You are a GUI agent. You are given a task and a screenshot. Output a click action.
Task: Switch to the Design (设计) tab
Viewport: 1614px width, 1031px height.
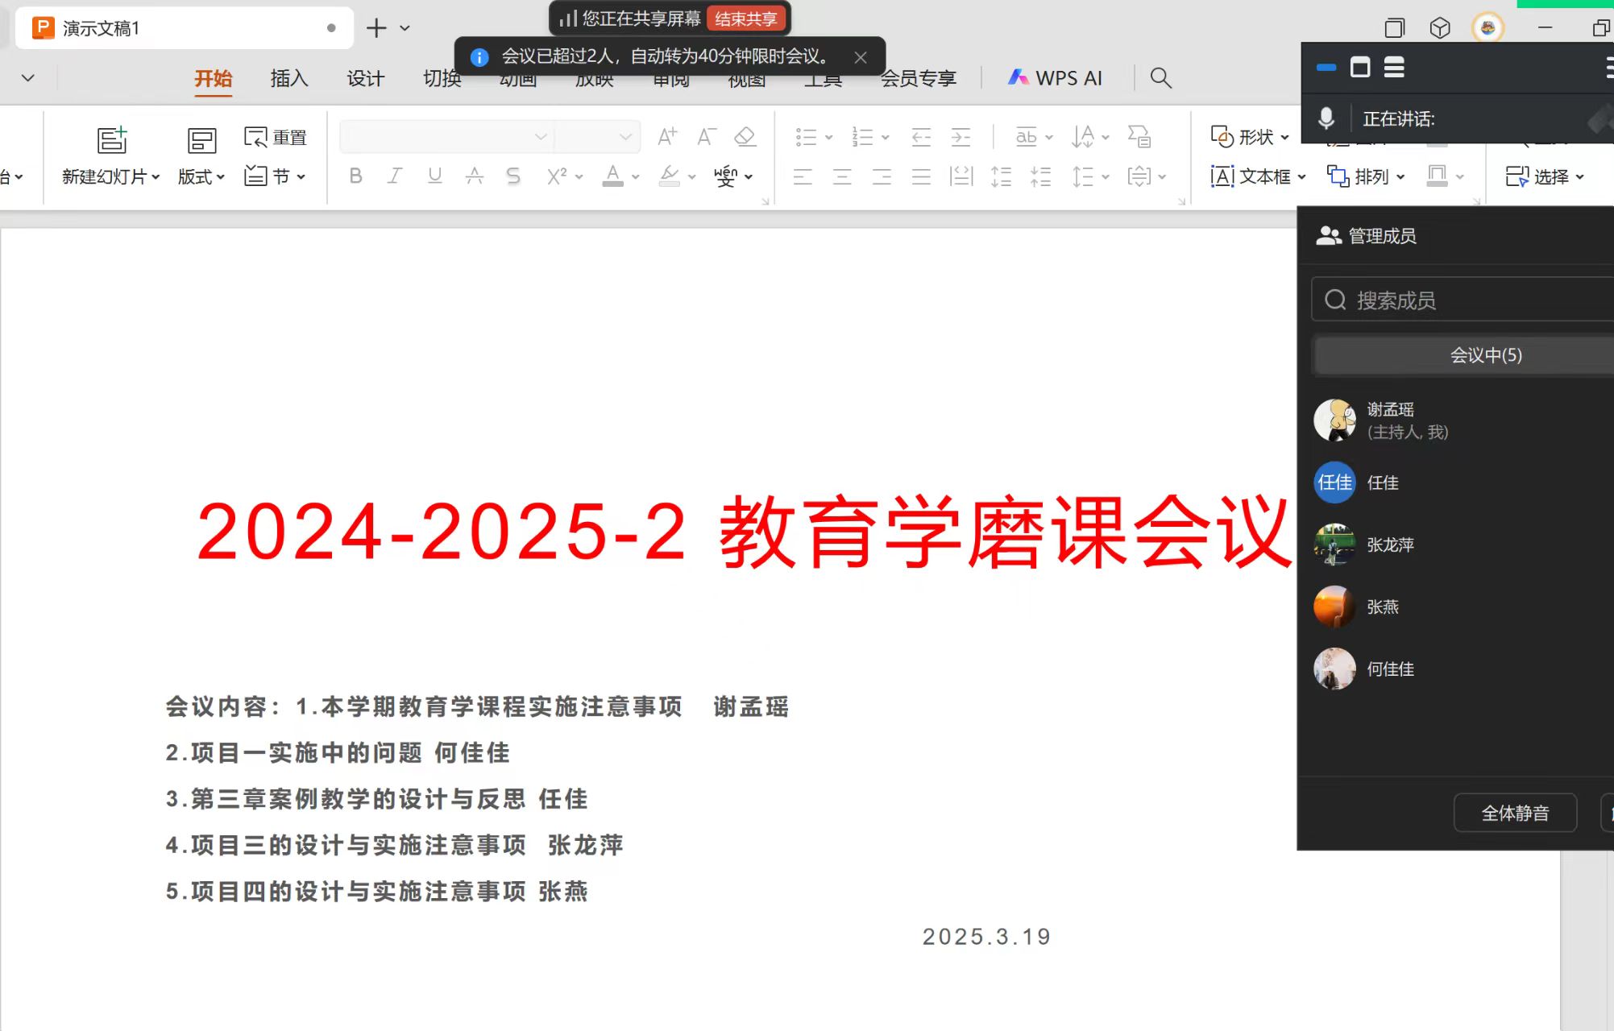(x=366, y=78)
